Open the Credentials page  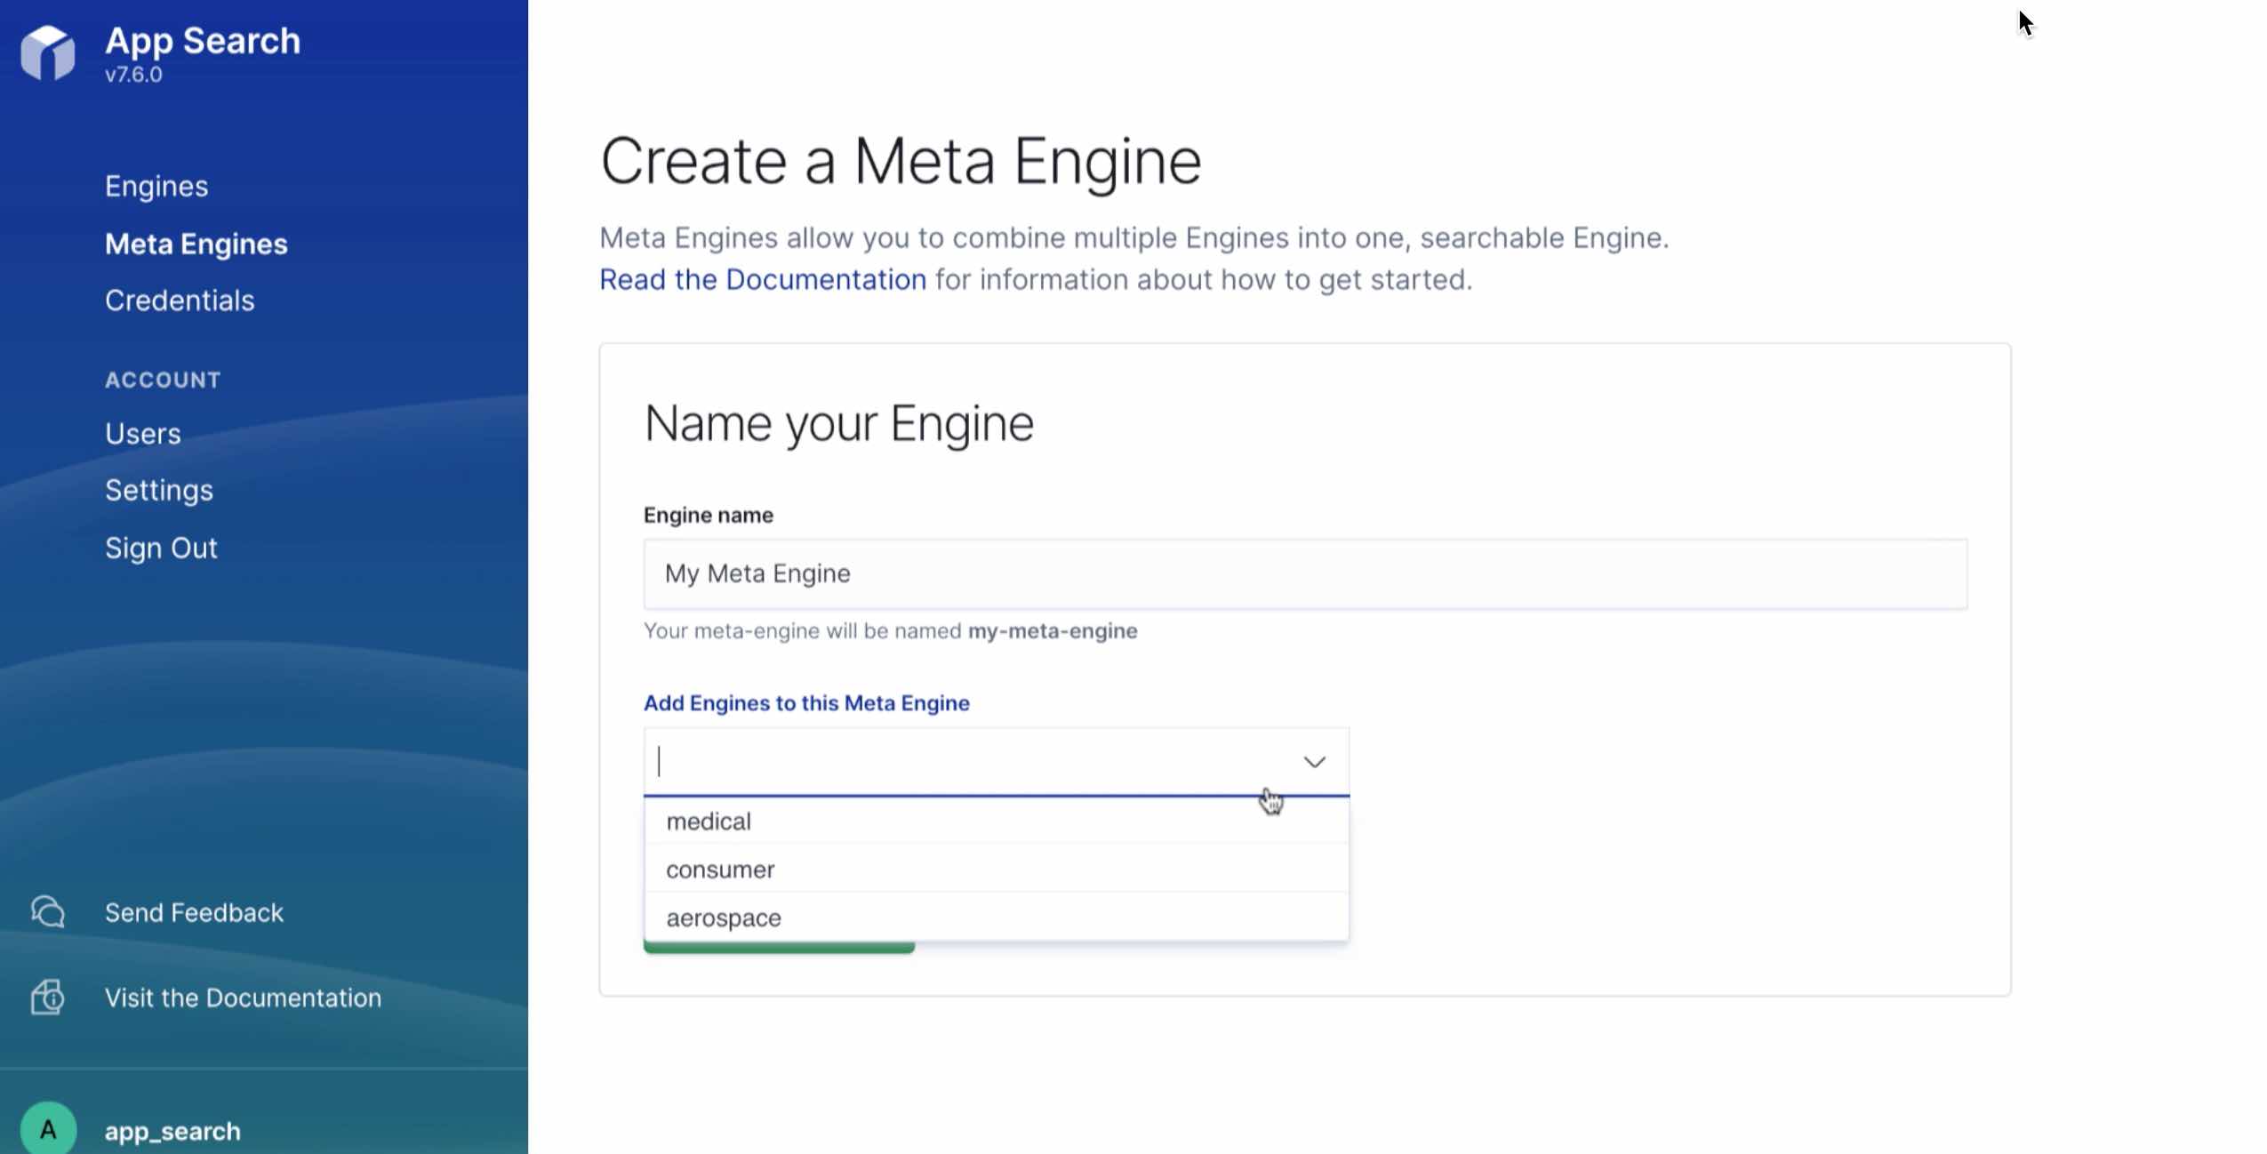[180, 301]
